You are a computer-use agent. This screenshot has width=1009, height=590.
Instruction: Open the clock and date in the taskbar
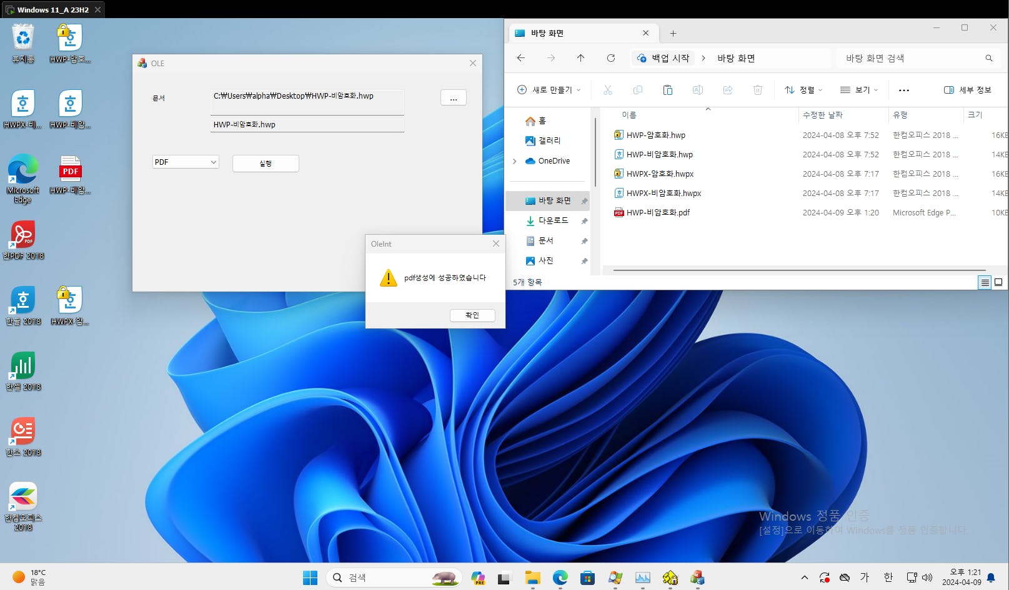pyautogui.click(x=962, y=577)
